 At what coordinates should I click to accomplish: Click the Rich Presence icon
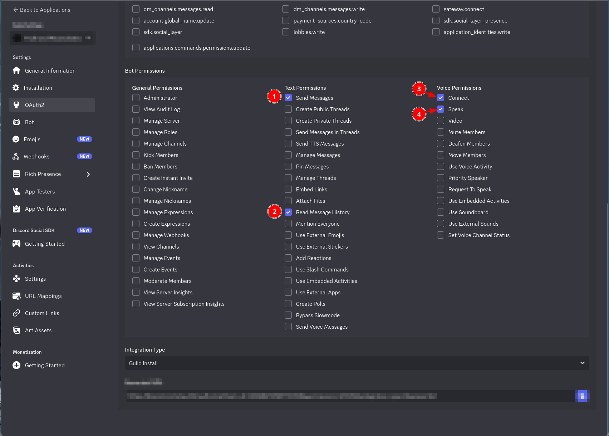[16, 174]
